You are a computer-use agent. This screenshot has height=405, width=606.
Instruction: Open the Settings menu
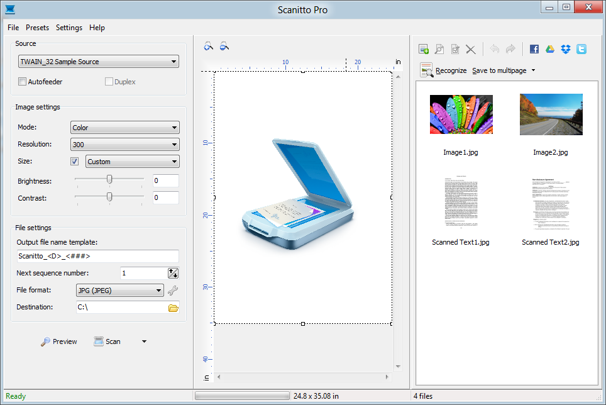(69, 27)
